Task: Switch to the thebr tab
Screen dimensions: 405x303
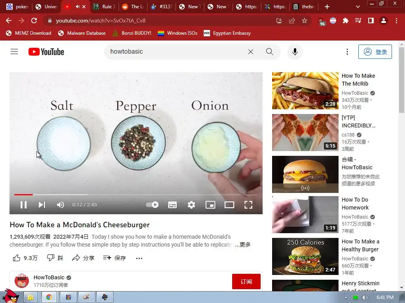Action: (x=304, y=7)
